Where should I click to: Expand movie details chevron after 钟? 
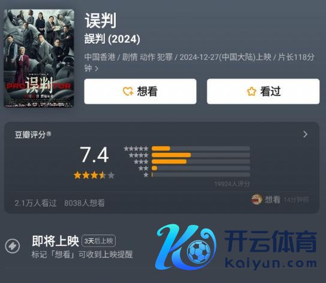pos(96,68)
